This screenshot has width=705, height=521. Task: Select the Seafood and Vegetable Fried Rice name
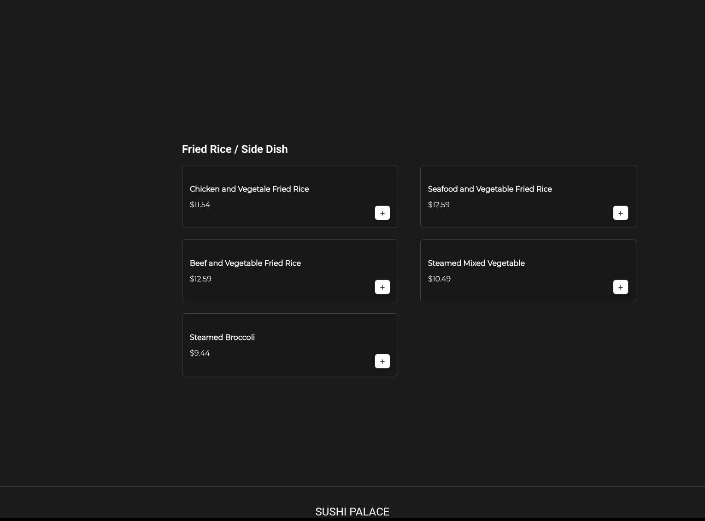click(x=489, y=189)
